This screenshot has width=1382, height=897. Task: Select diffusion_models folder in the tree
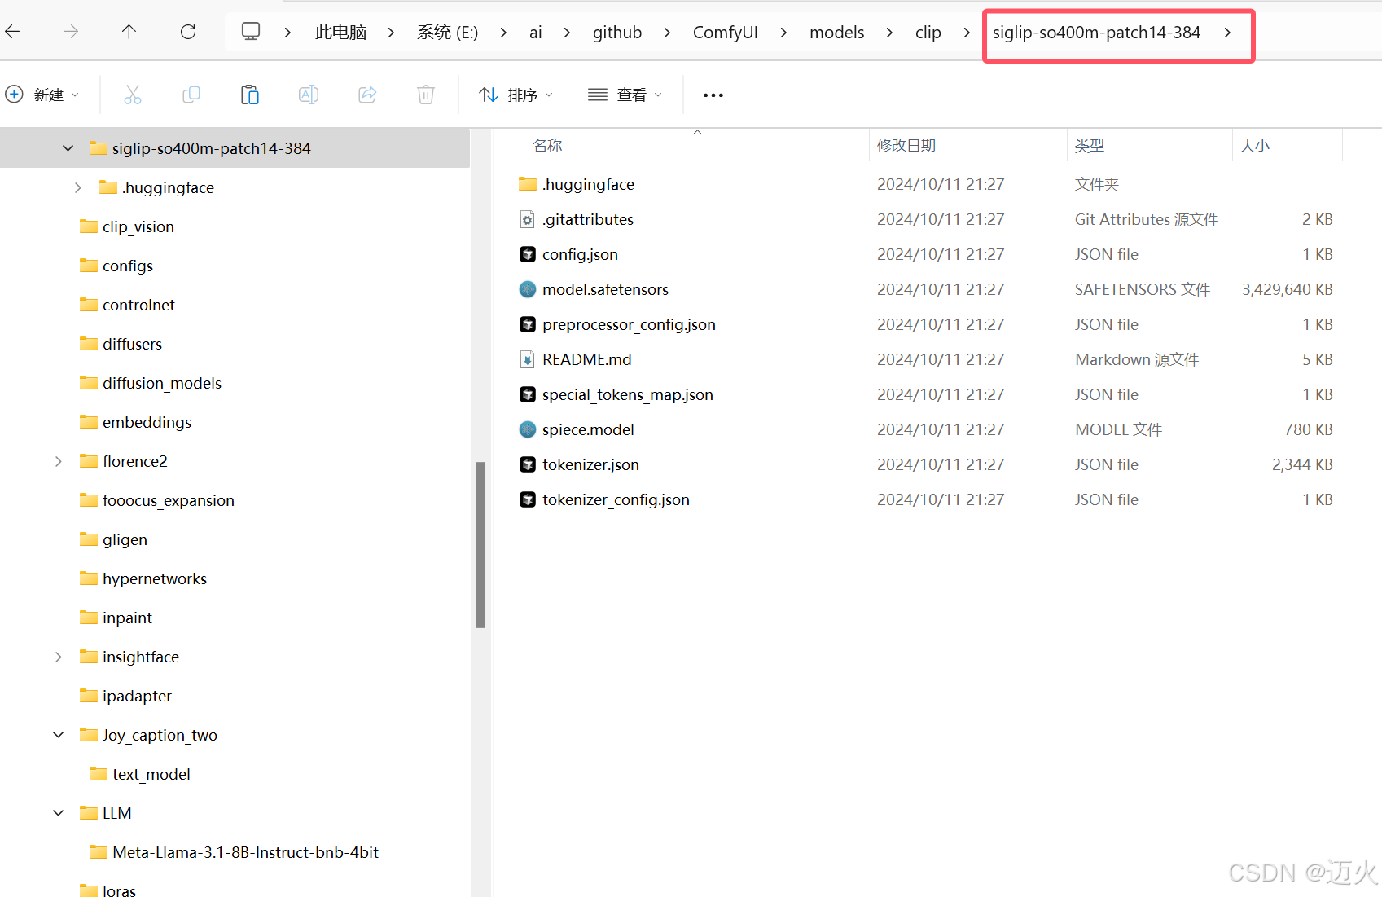click(x=151, y=383)
